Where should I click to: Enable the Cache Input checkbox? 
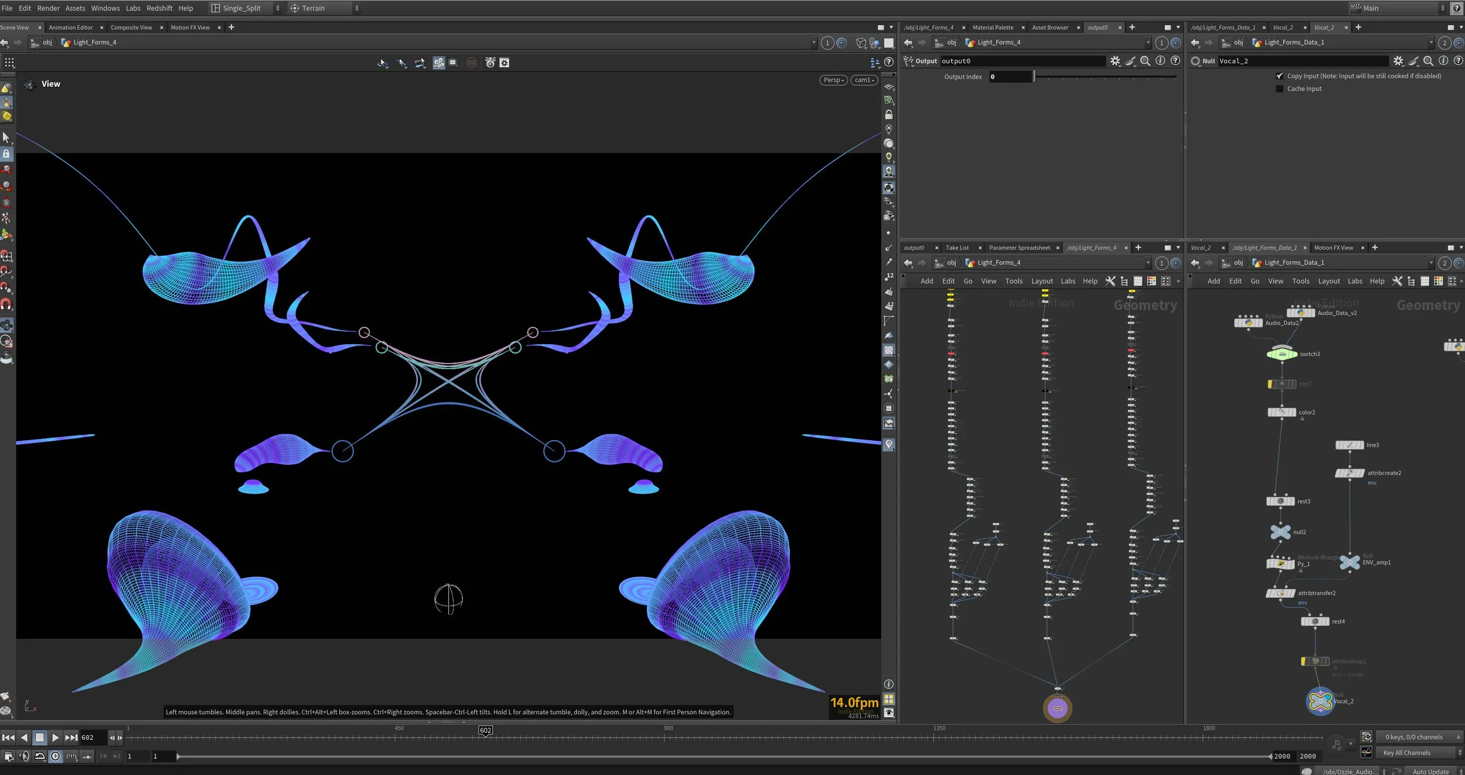[1279, 89]
